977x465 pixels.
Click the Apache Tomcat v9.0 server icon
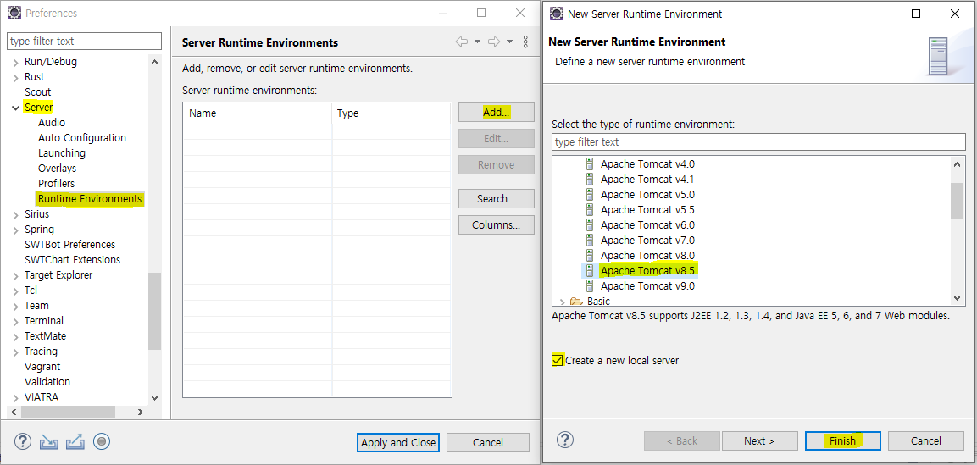[590, 286]
